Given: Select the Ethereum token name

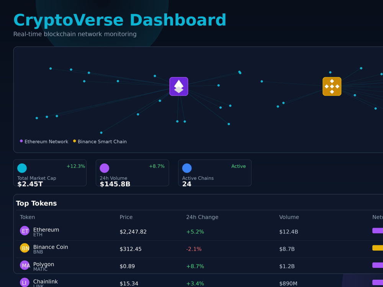Looking at the screenshot, I should click(46, 230).
